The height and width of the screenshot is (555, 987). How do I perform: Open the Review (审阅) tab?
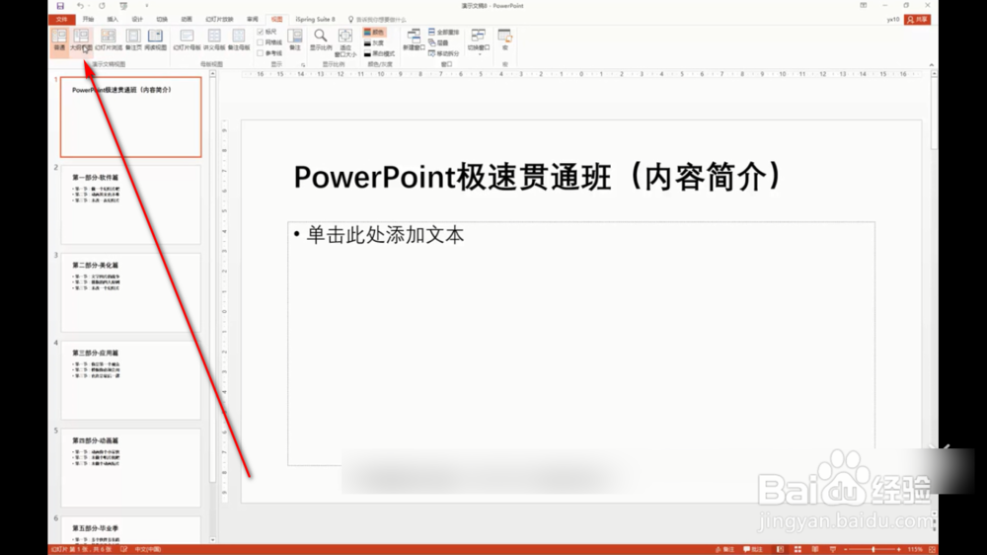(x=253, y=20)
